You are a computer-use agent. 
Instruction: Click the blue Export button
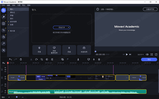149,60
